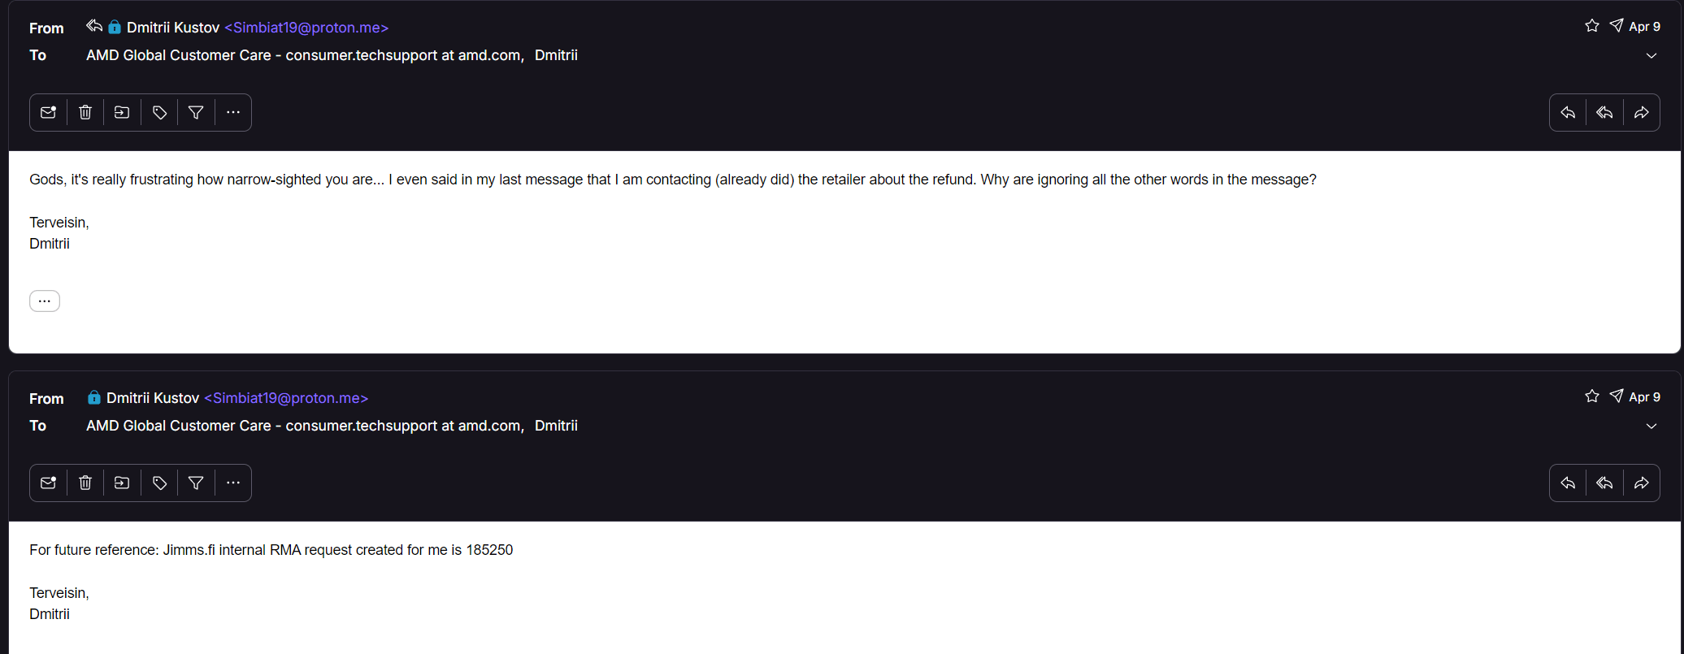Reply all on the first message

[x=1604, y=113]
